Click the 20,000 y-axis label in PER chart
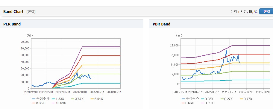 click(25, 75)
